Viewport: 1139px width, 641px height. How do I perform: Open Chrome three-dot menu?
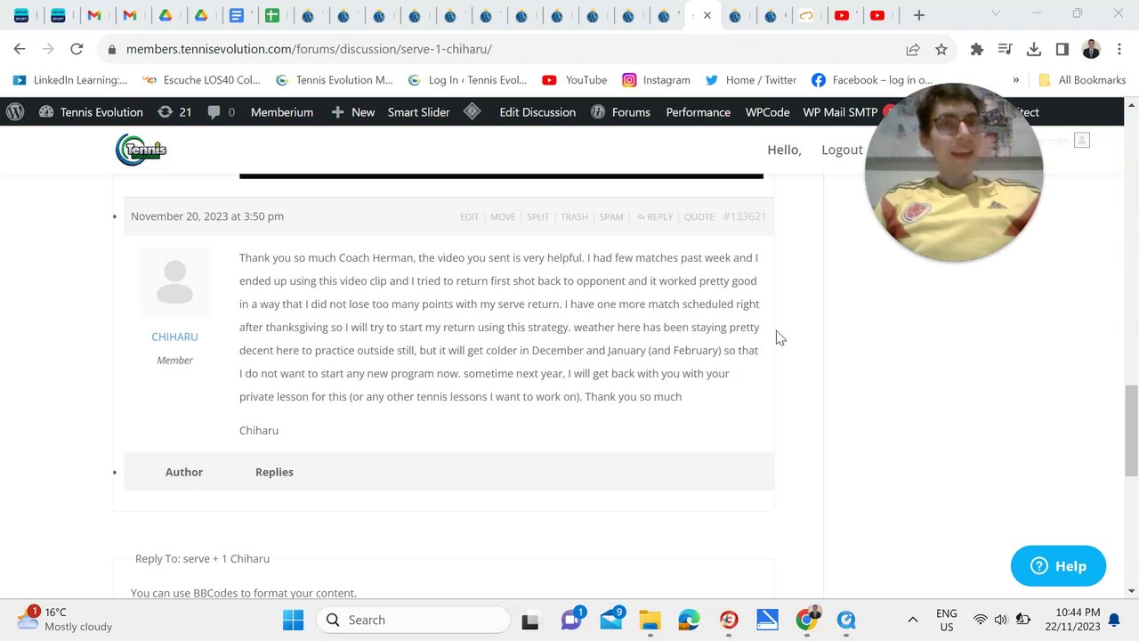1119,49
